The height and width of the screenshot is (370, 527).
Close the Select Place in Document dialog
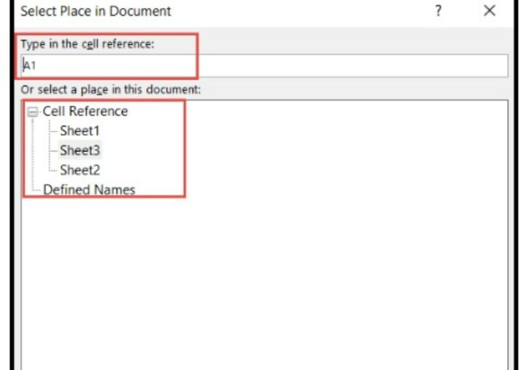point(489,11)
